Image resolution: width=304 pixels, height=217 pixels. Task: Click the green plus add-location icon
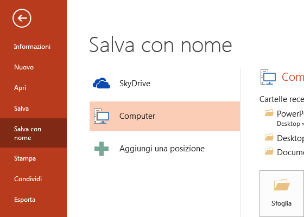click(102, 149)
